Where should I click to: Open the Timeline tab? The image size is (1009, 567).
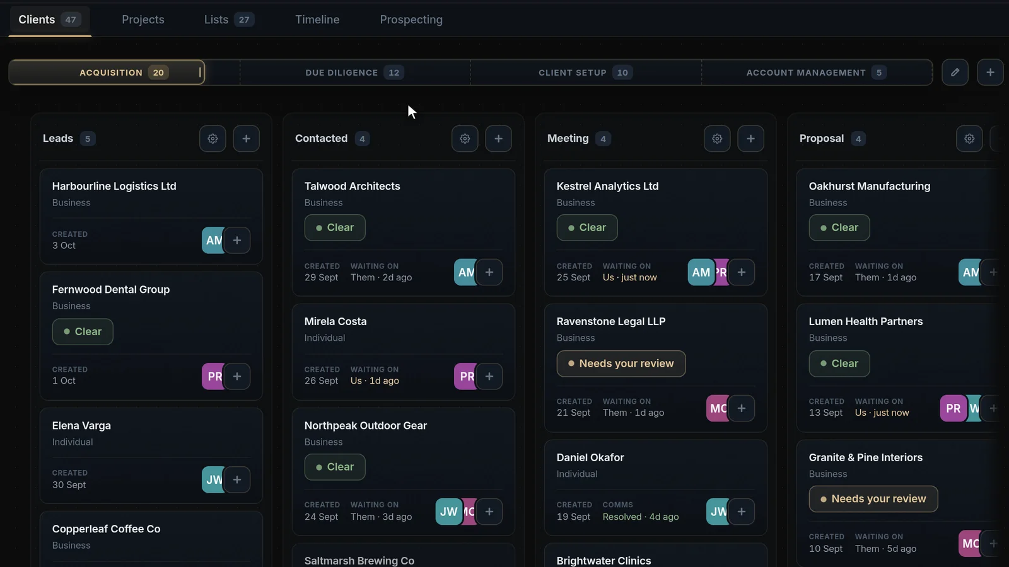coord(317,20)
